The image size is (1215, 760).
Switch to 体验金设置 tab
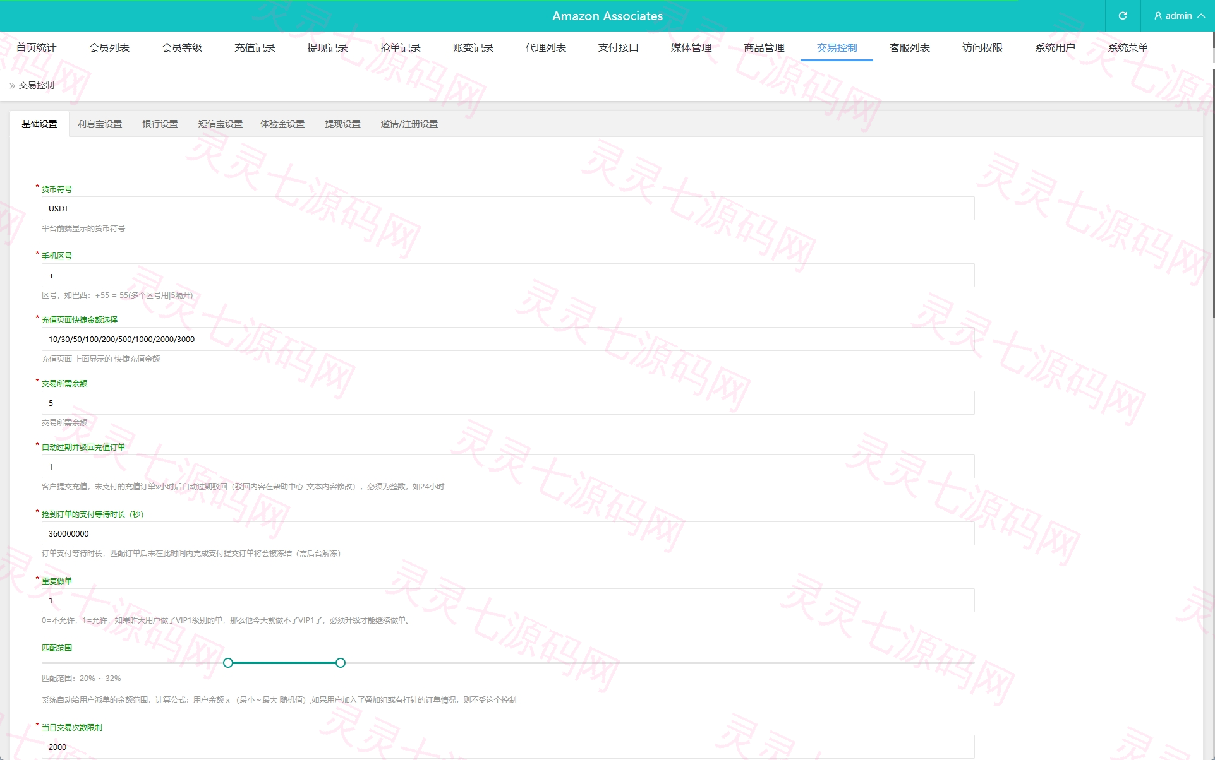282,124
